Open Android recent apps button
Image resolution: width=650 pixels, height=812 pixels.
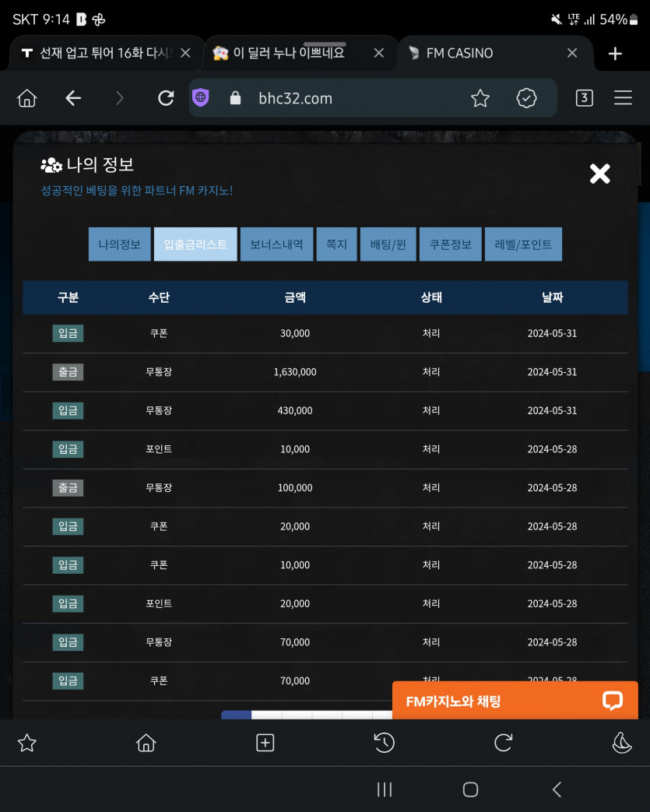[x=385, y=789]
